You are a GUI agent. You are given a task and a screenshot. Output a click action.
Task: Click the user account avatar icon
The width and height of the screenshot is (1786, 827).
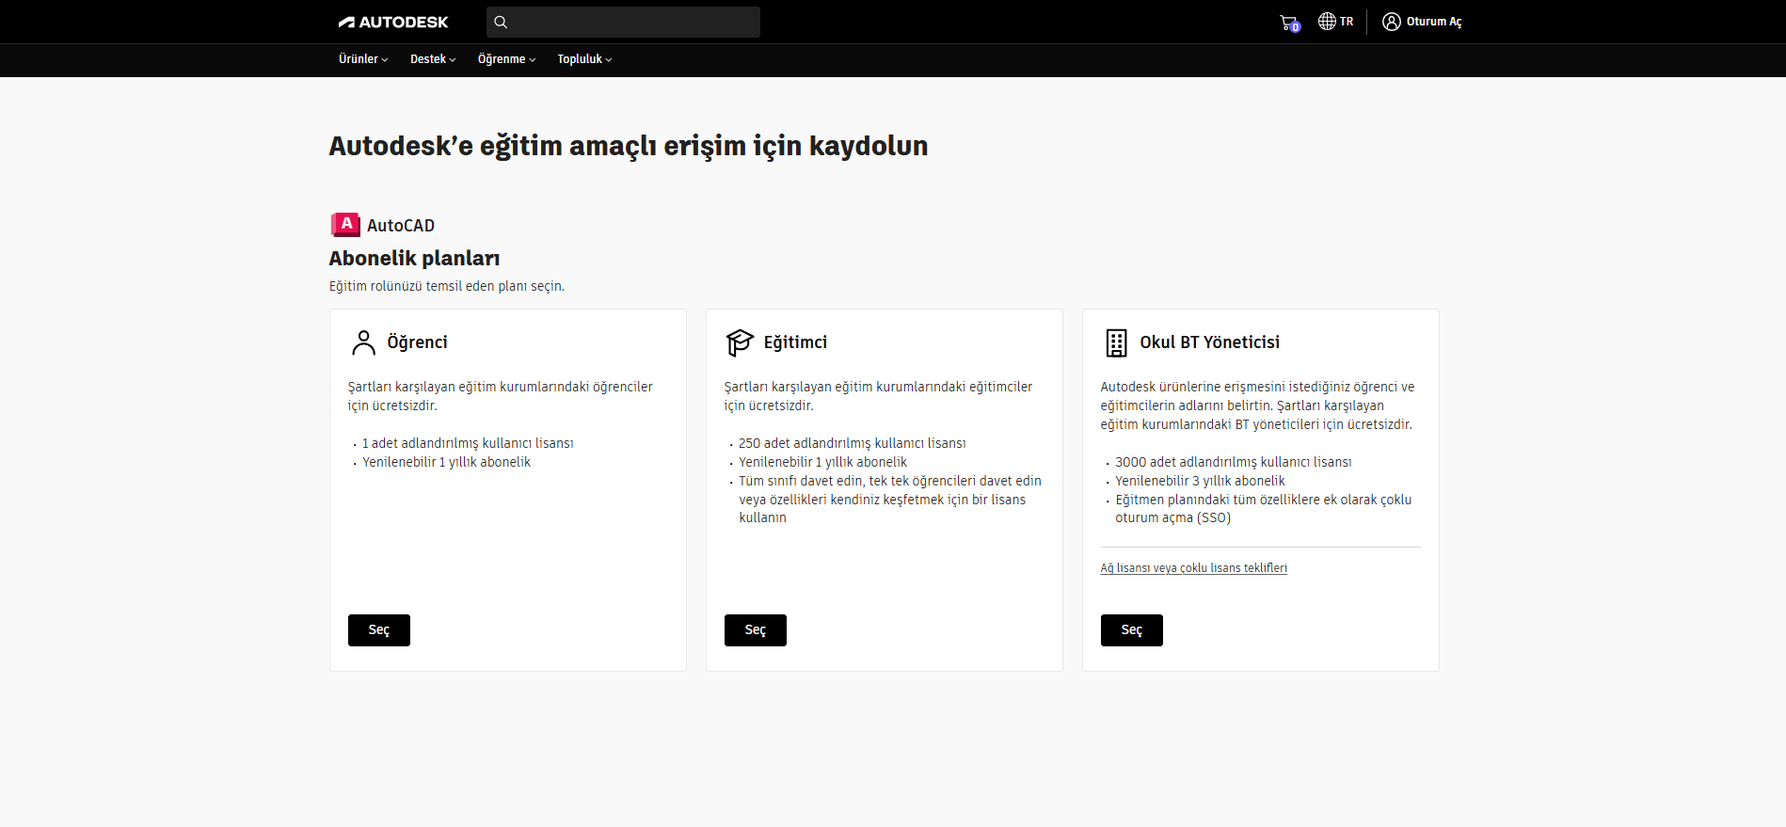[x=1392, y=22]
